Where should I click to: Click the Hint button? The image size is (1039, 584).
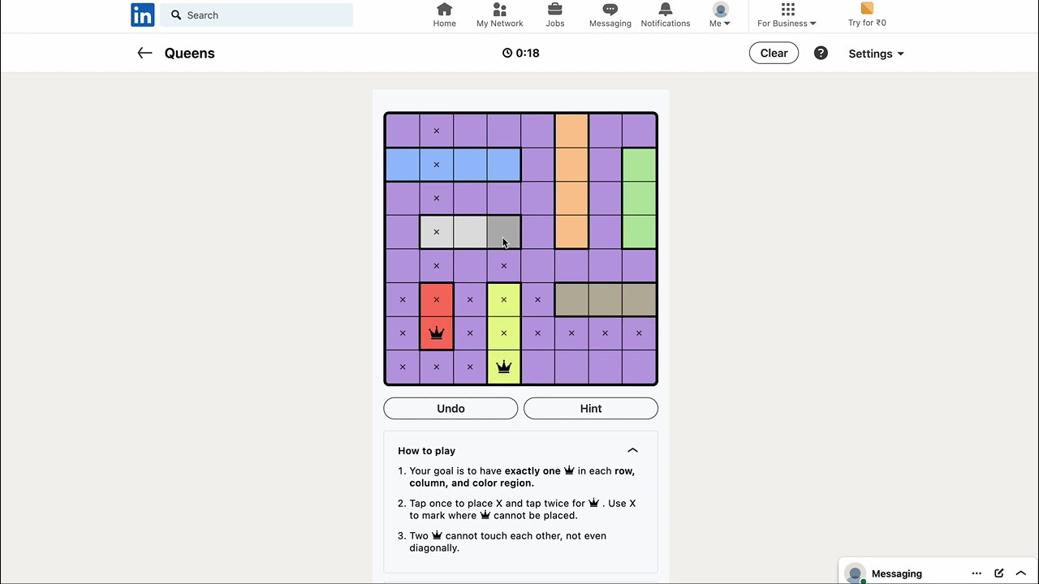coord(591,409)
